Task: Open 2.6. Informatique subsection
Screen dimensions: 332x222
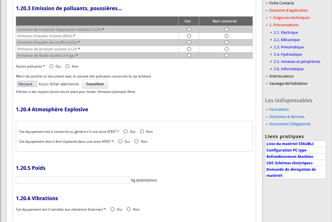Action: pyautogui.click(x=288, y=69)
